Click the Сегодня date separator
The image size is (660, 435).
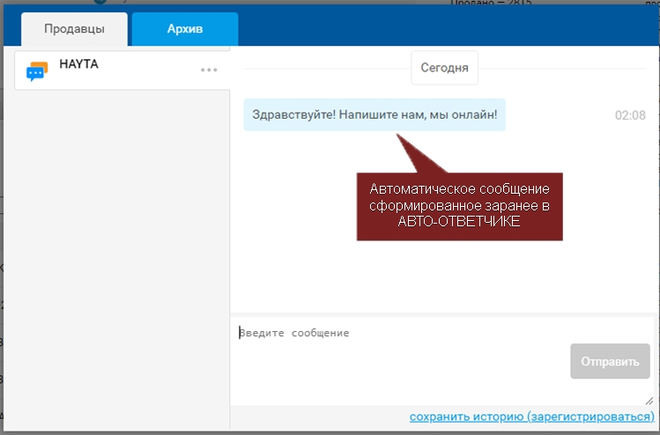point(444,68)
